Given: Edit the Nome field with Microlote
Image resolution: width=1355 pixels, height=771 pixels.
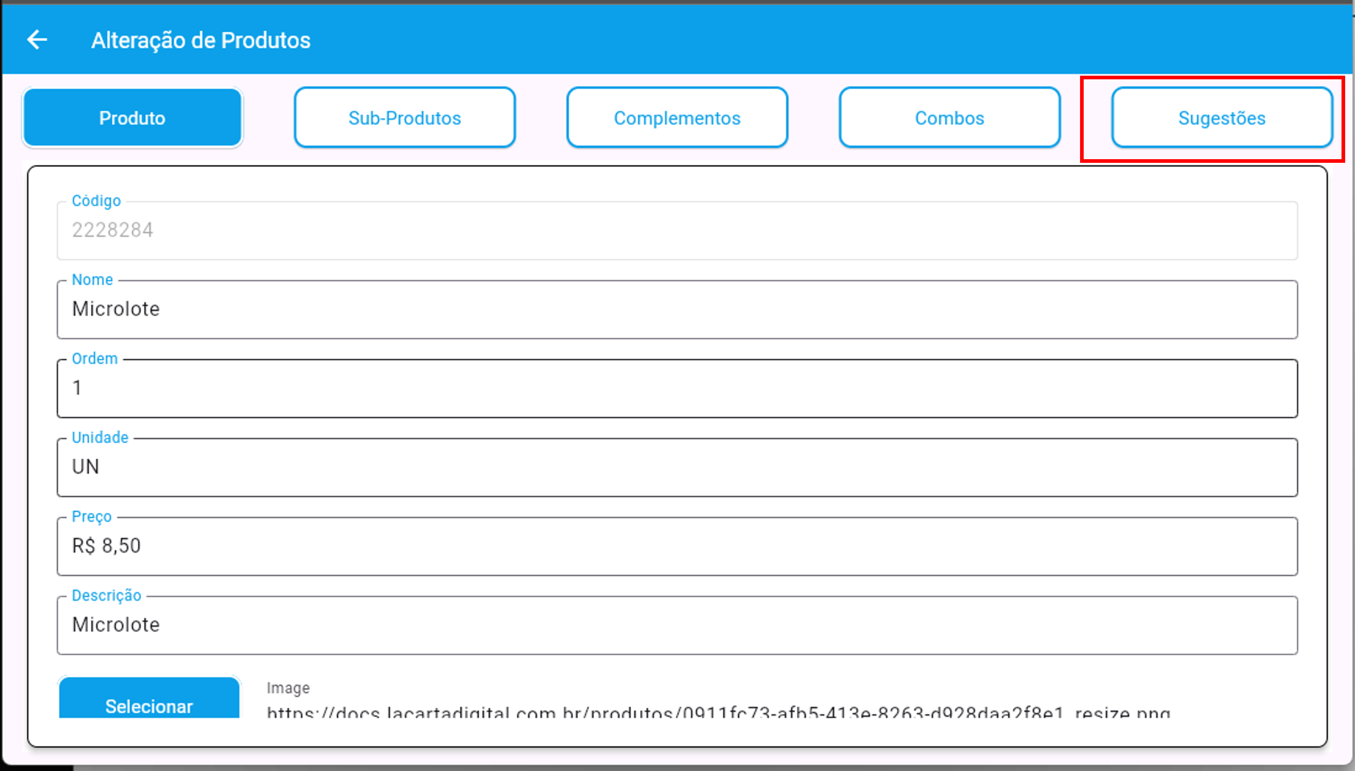Looking at the screenshot, I should [x=677, y=309].
